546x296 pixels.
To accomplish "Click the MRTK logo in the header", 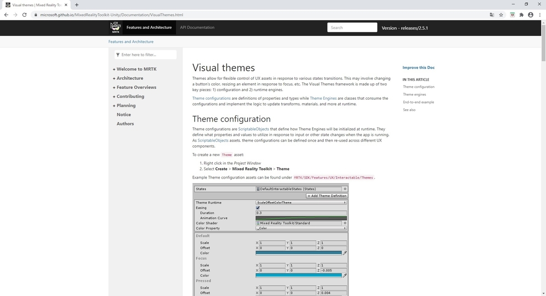I will [116, 27].
